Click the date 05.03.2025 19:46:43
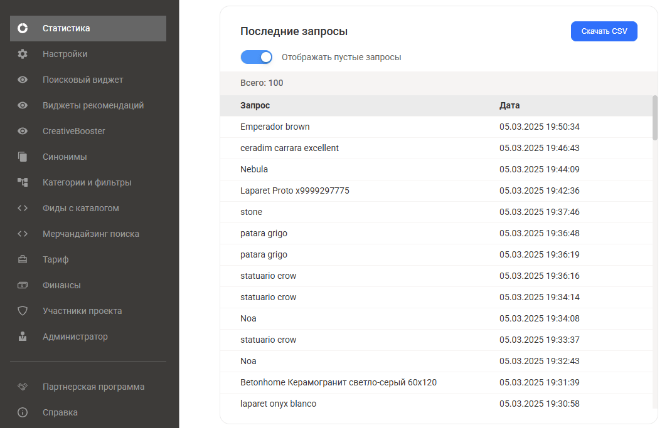The height and width of the screenshot is (428, 667). tap(540, 148)
